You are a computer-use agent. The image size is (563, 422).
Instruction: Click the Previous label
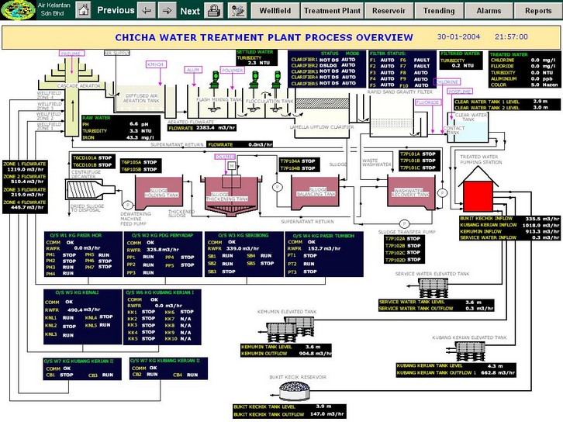tap(116, 10)
